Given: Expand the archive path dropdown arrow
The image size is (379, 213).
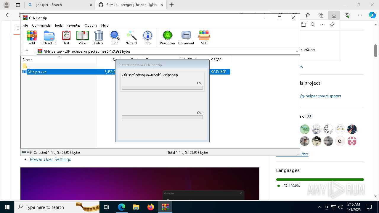Looking at the screenshot, I should point(297,51).
